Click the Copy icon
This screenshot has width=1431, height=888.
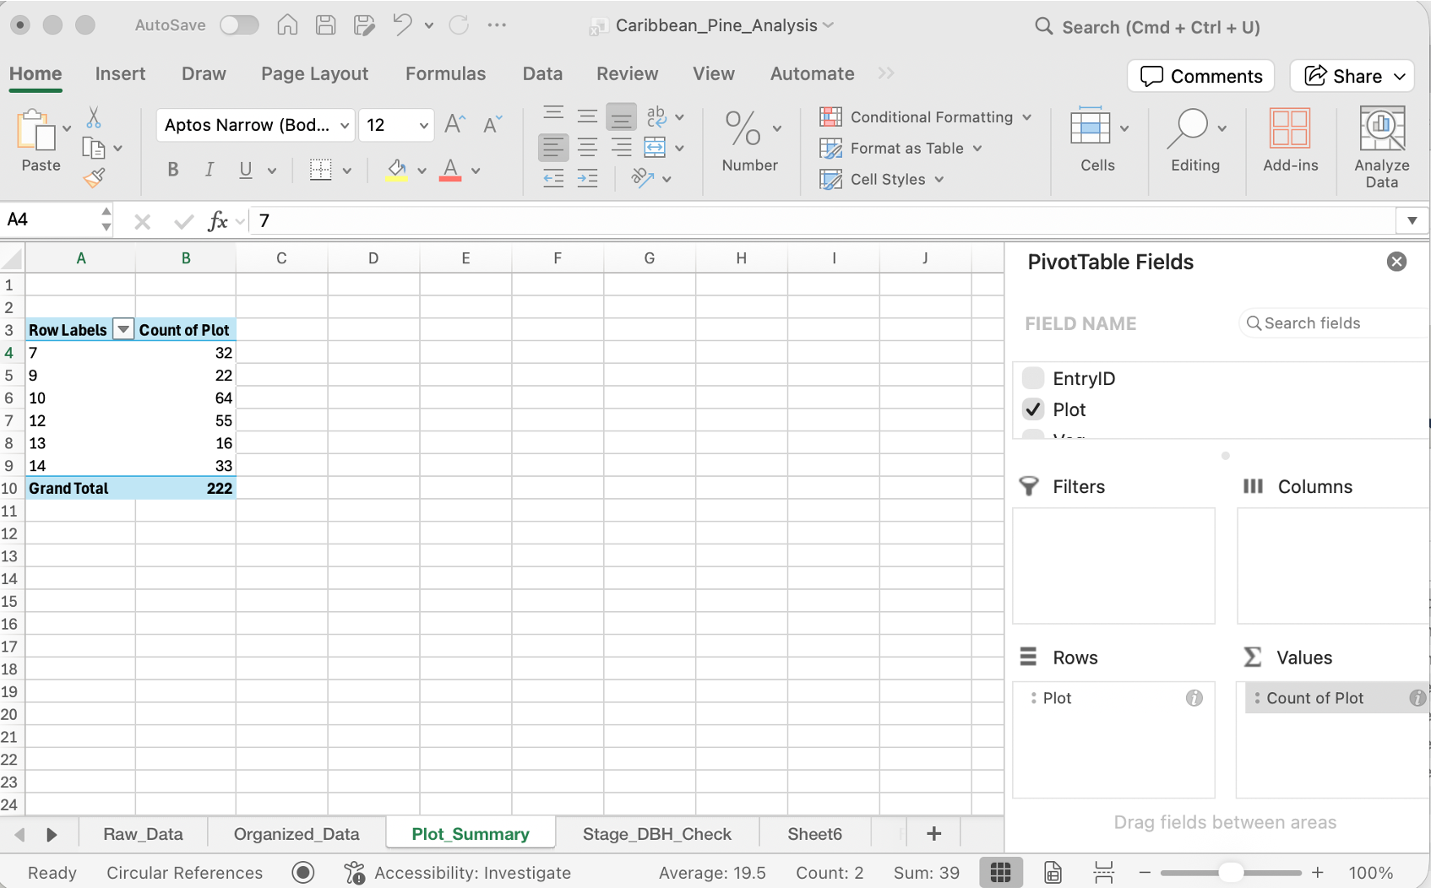tap(93, 149)
